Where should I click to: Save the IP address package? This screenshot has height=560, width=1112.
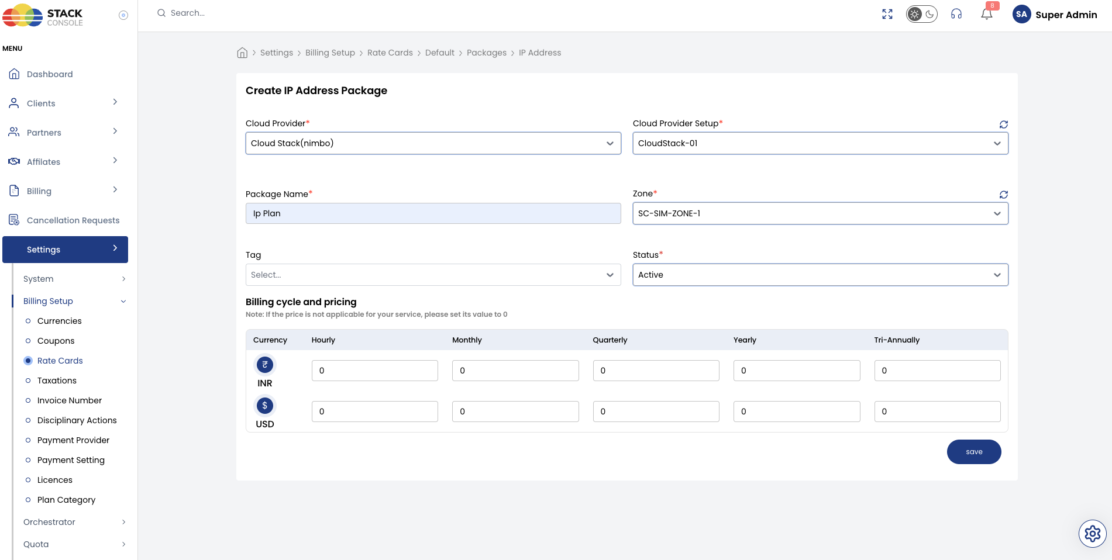(x=974, y=452)
